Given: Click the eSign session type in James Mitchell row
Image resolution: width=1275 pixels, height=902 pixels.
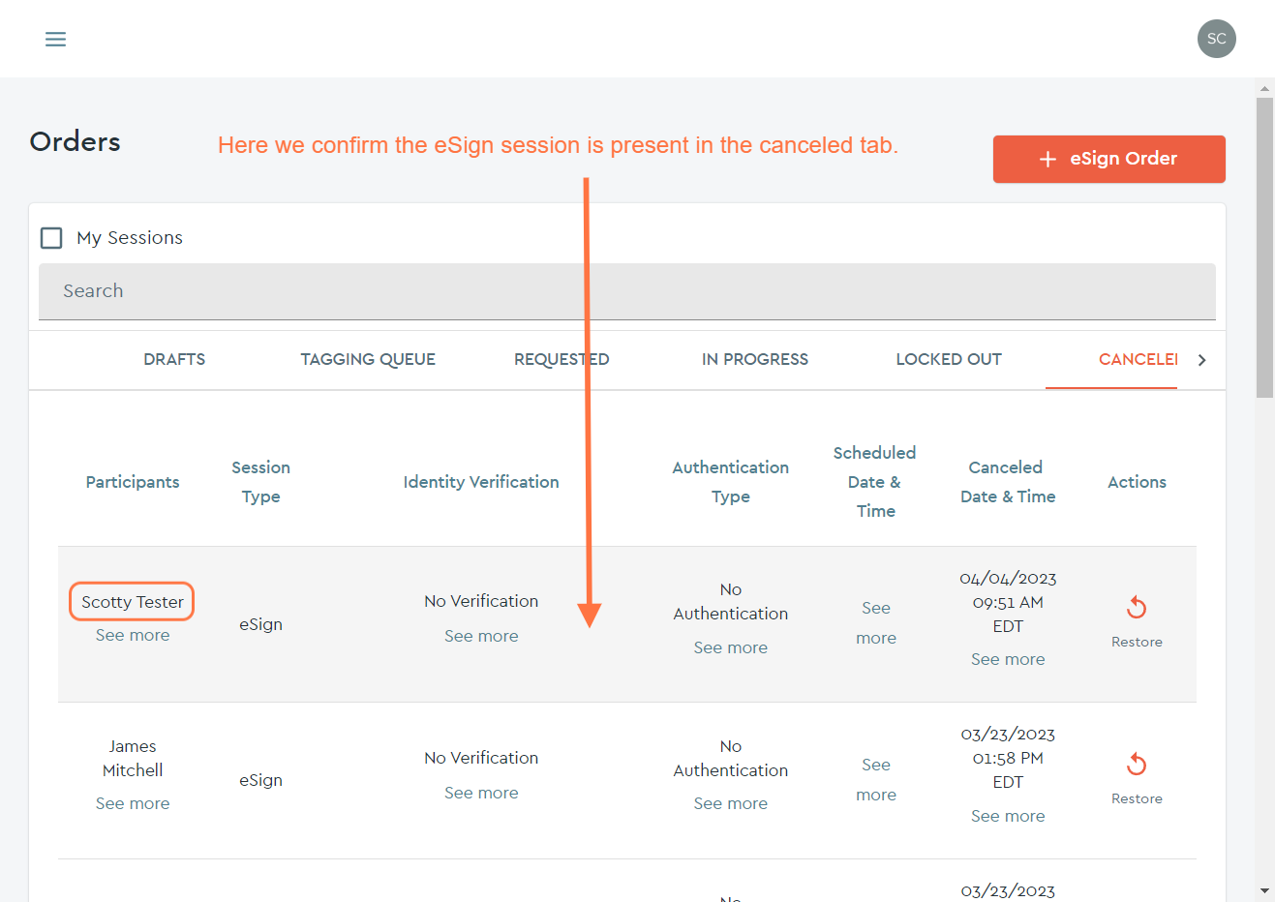Looking at the screenshot, I should [x=261, y=780].
